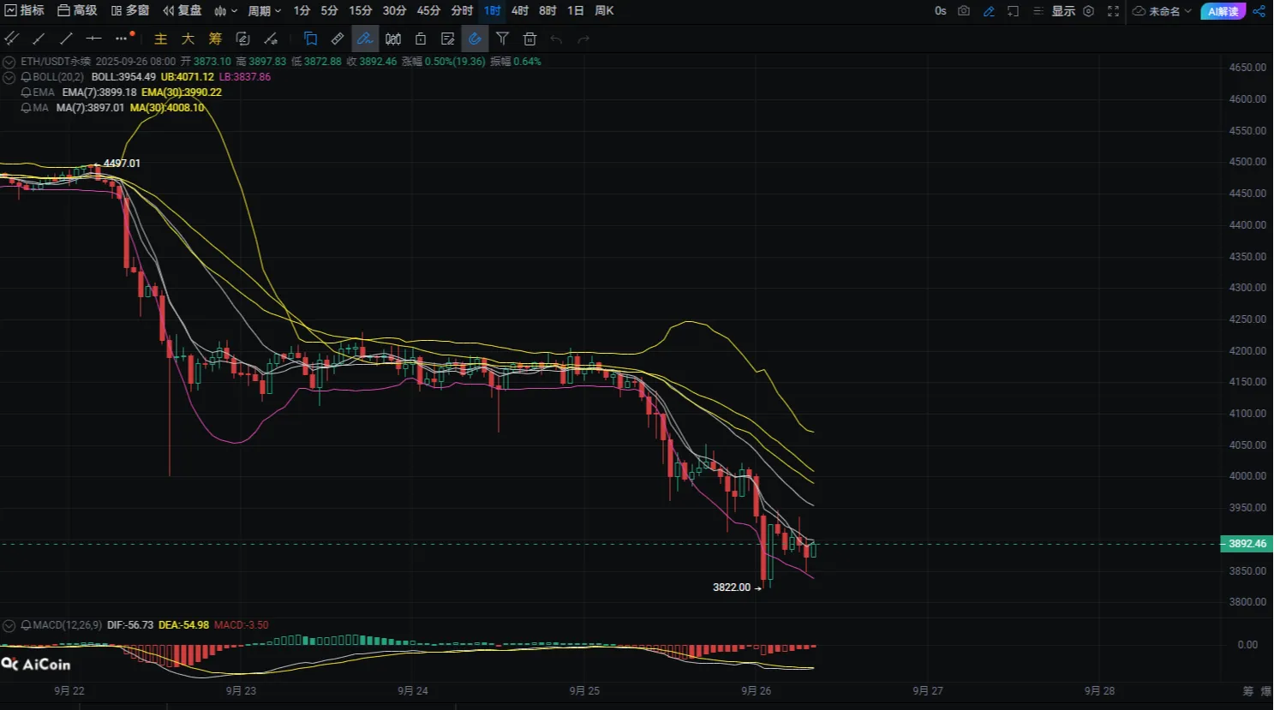Select the 4时 timeframe
Screen dimensions: 1274x710
point(520,11)
